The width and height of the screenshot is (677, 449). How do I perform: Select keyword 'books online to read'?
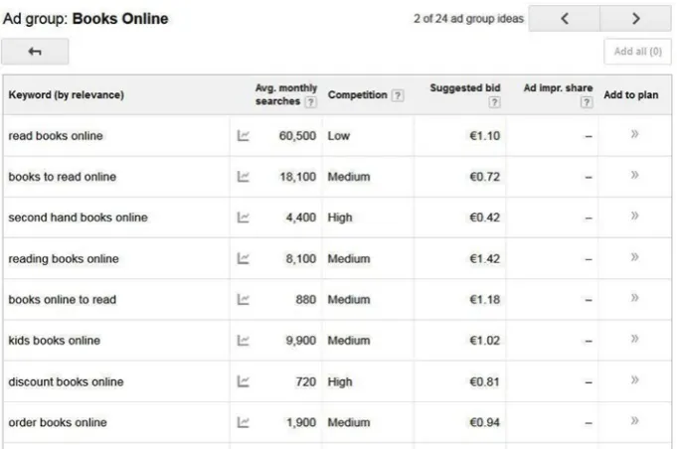[x=63, y=299]
